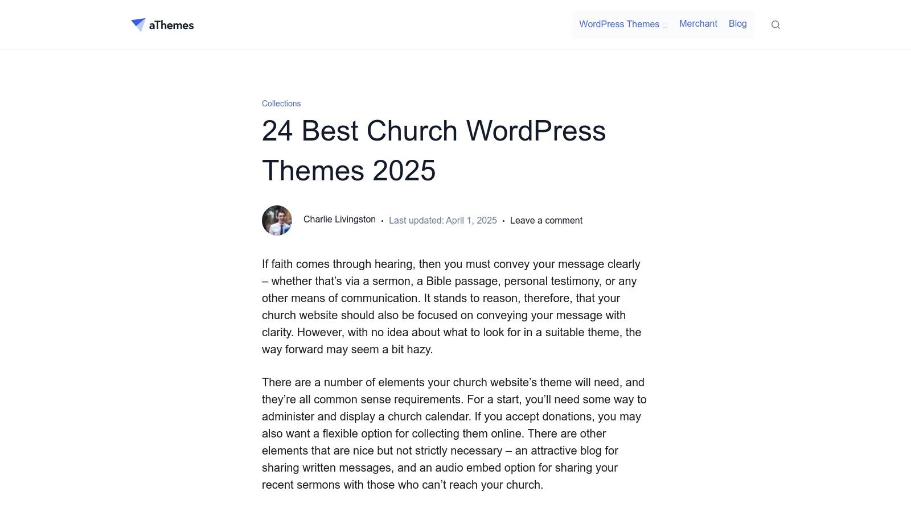This screenshot has height=512, width=911.
Task: Show the site search via the magnifying glass
Action: tap(775, 24)
